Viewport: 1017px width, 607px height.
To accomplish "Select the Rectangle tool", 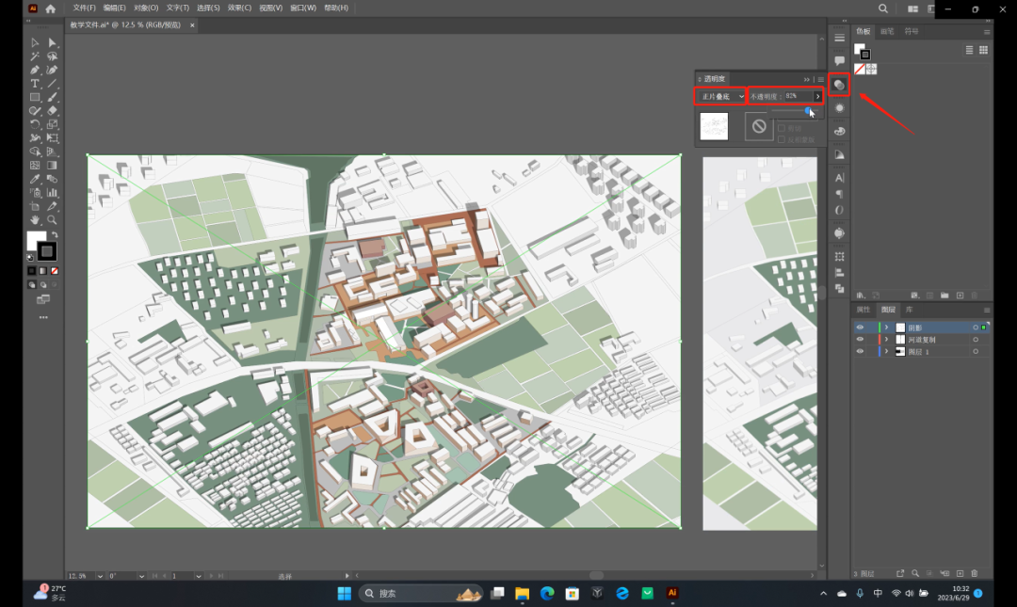I will pos(35,97).
